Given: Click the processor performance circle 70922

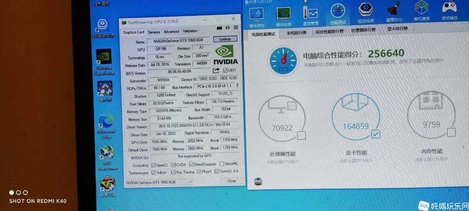Looking at the screenshot, I should tap(282, 119).
